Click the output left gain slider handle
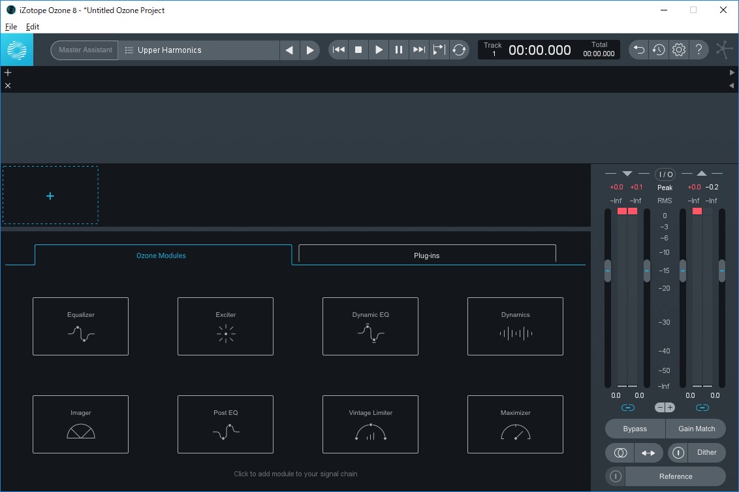 682,271
